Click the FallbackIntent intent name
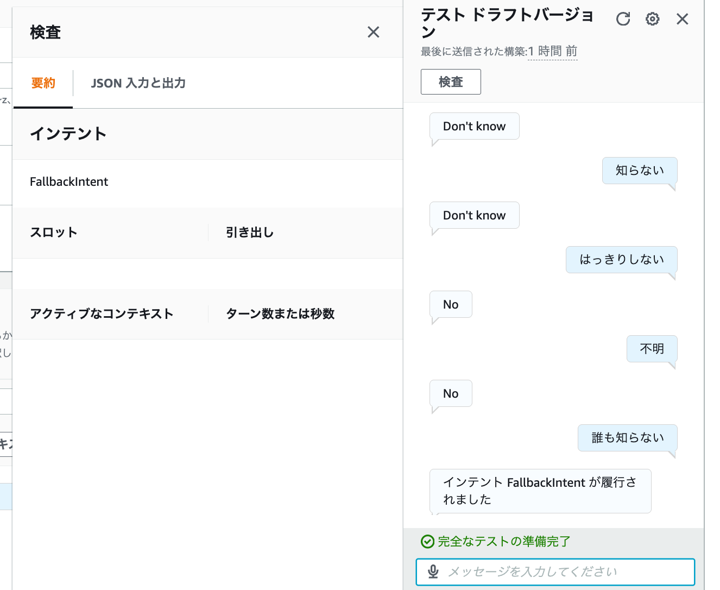This screenshot has height=590, width=720. click(69, 181)
